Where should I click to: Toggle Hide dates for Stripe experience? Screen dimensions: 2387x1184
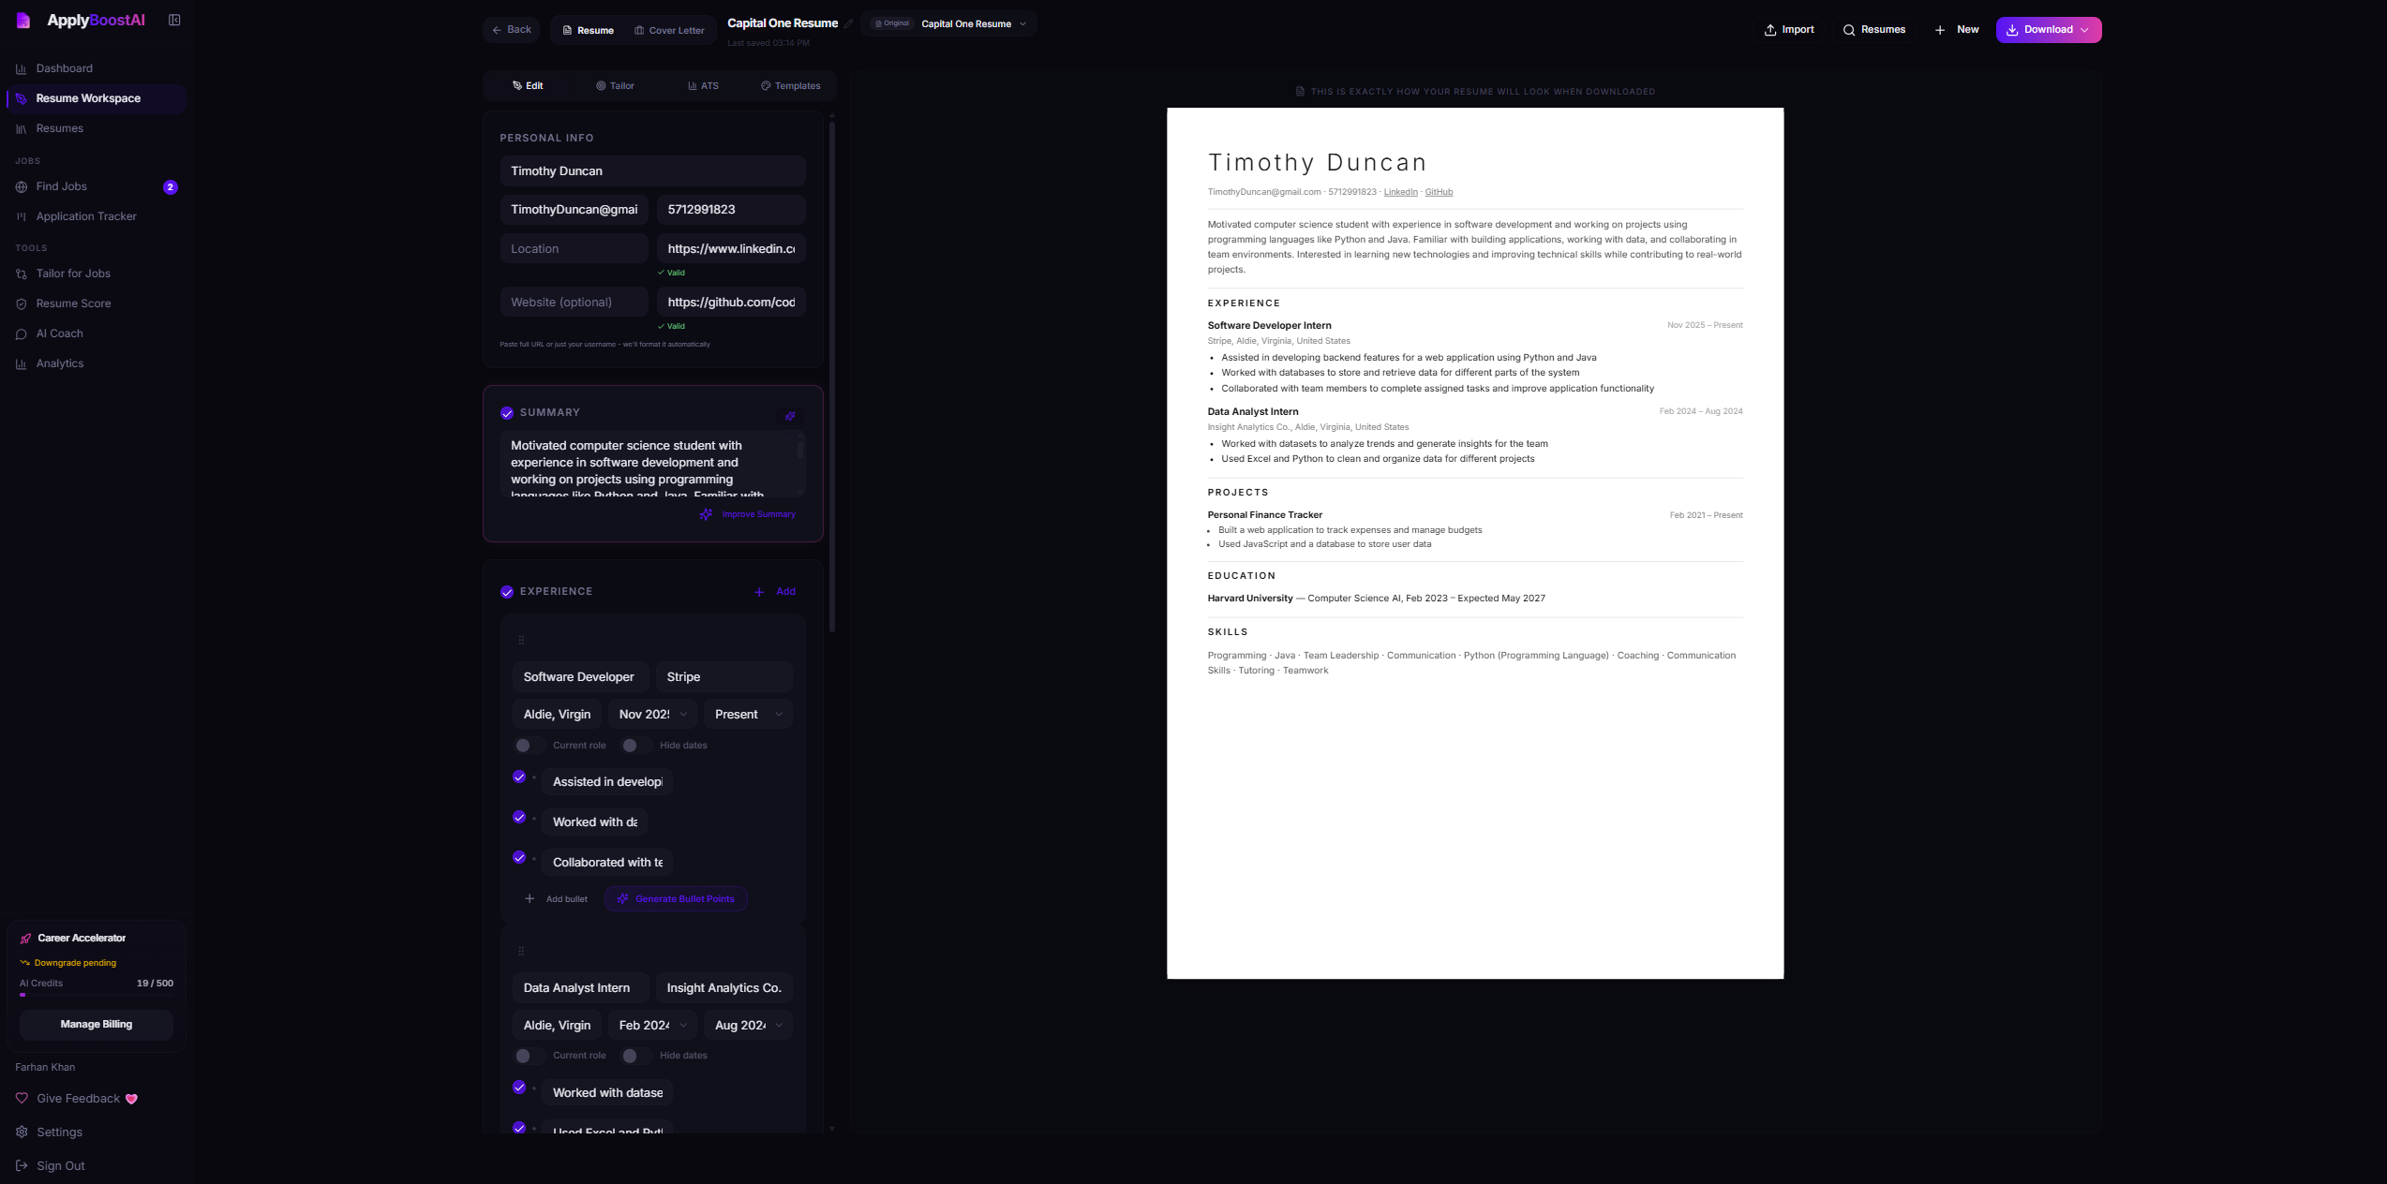(x=636, y=746)
